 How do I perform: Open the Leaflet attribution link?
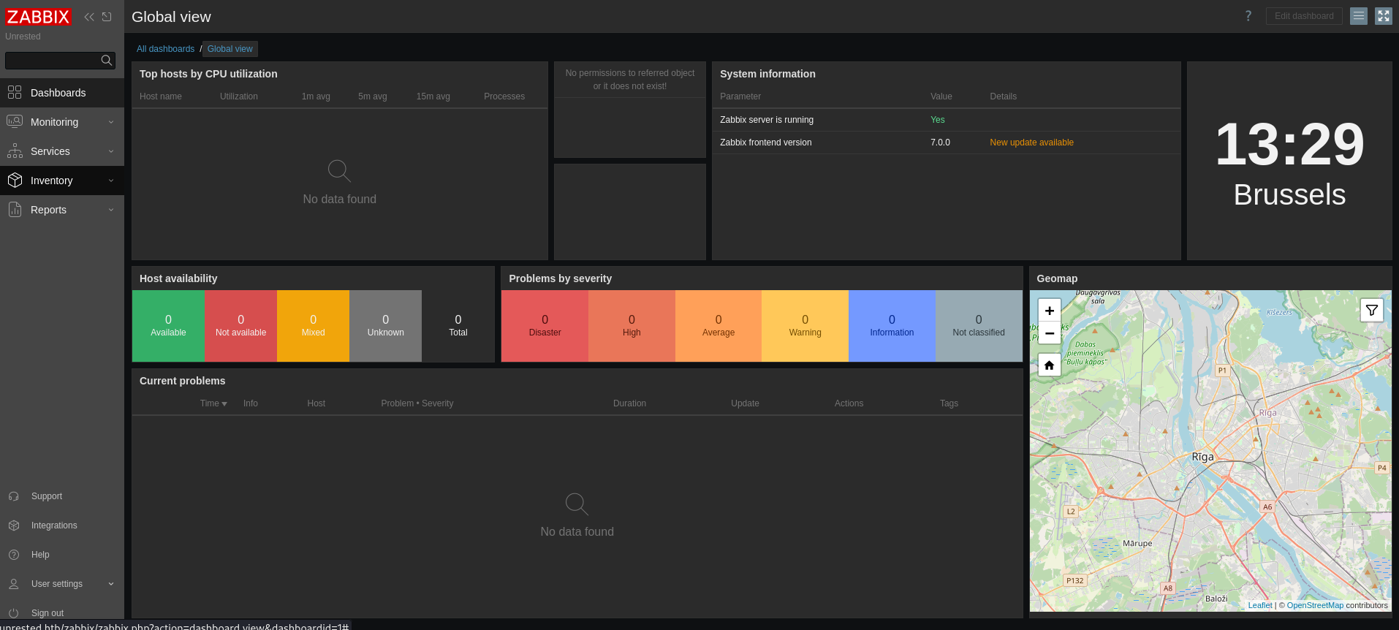(x=1260, y=605)
